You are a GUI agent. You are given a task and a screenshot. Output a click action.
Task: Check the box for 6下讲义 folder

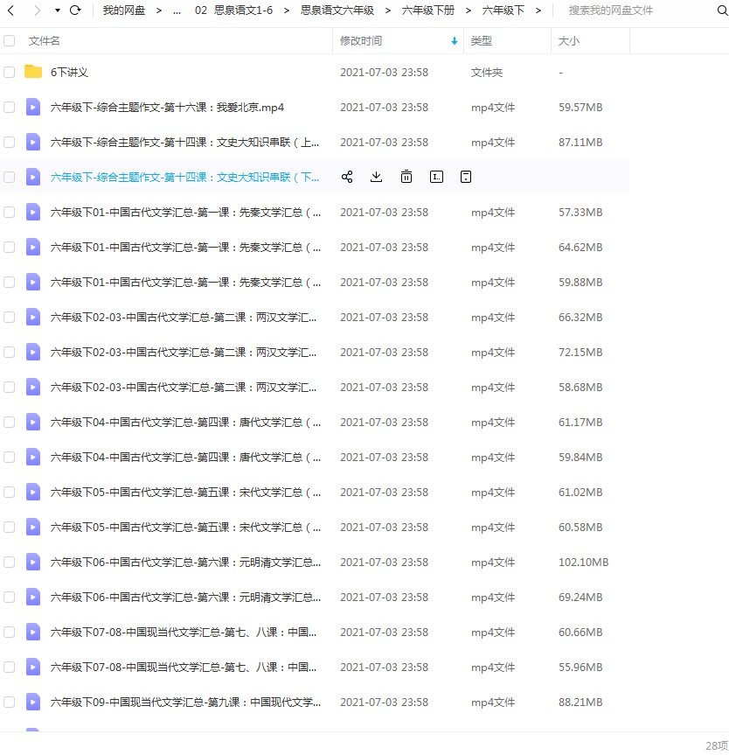coord(9,72)
